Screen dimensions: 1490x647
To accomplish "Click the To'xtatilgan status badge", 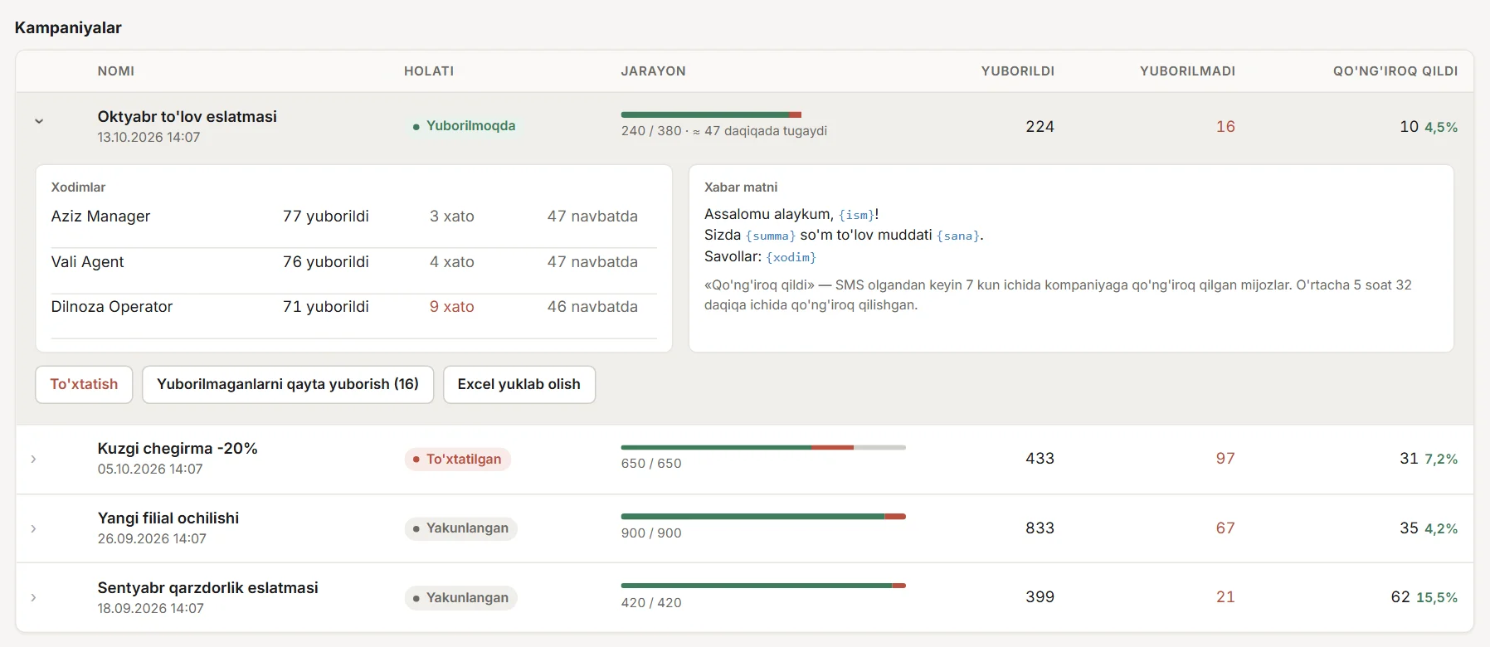I will pyautogui.click(x=457, y=460).
